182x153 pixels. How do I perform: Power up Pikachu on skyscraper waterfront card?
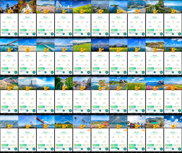[59, 30]
